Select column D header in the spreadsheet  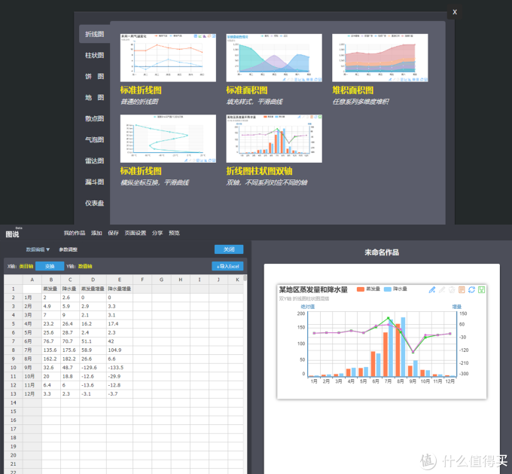(93, 280)
